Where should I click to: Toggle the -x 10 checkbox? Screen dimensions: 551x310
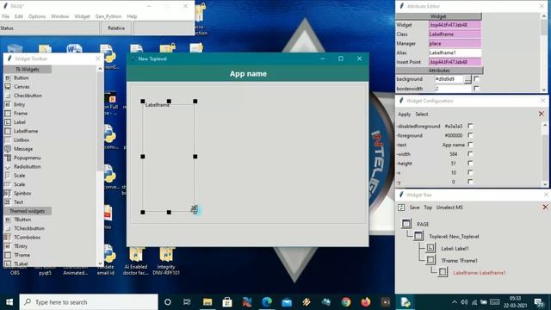470,172
